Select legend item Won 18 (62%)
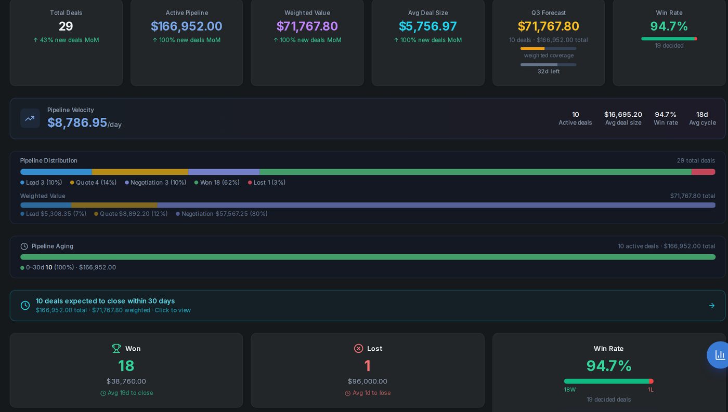Image resolution: width=728 pixels, height=412 pixels. pyautogui.click(x=217, y=182)
